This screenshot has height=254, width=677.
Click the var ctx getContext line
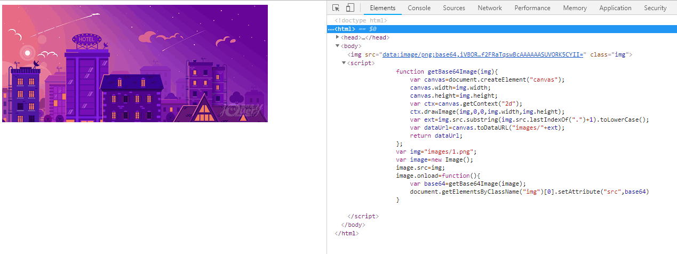466,104
